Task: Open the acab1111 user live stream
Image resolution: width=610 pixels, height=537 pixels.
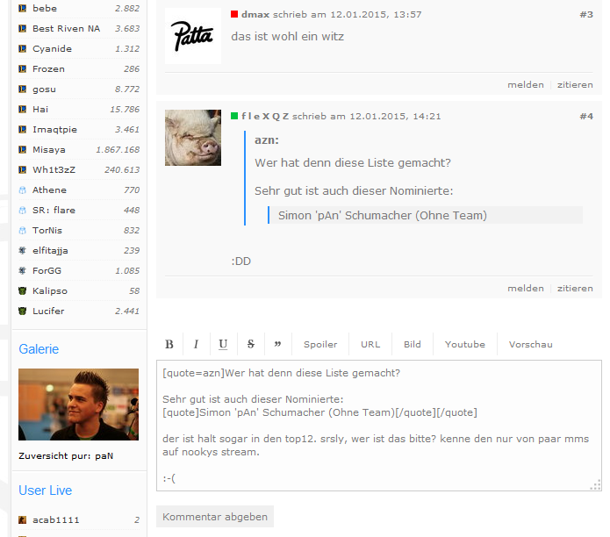Action: tap(56, 520)
